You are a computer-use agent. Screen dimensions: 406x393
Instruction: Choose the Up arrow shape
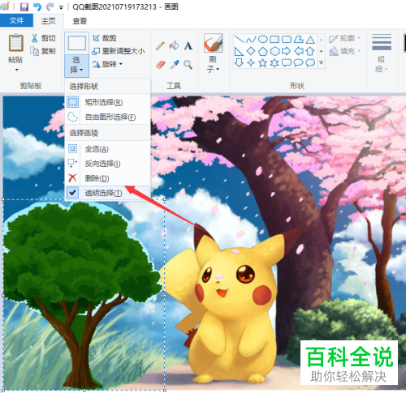point(310,51)
